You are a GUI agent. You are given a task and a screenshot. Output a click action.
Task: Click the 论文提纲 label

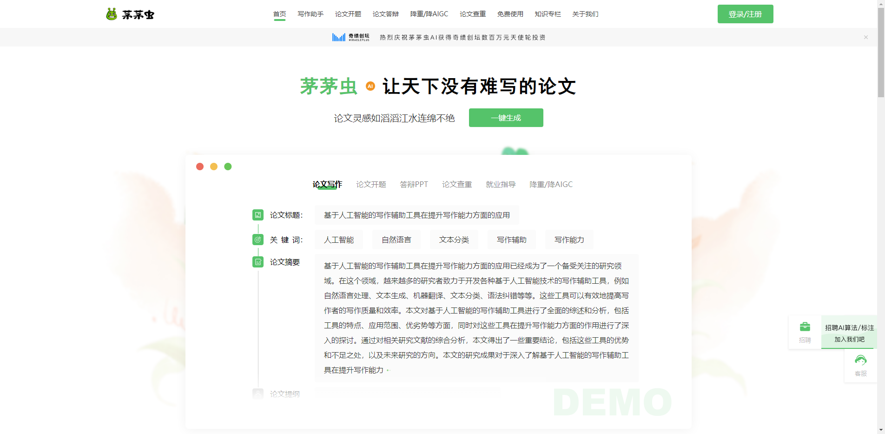[x=285, y=394]
